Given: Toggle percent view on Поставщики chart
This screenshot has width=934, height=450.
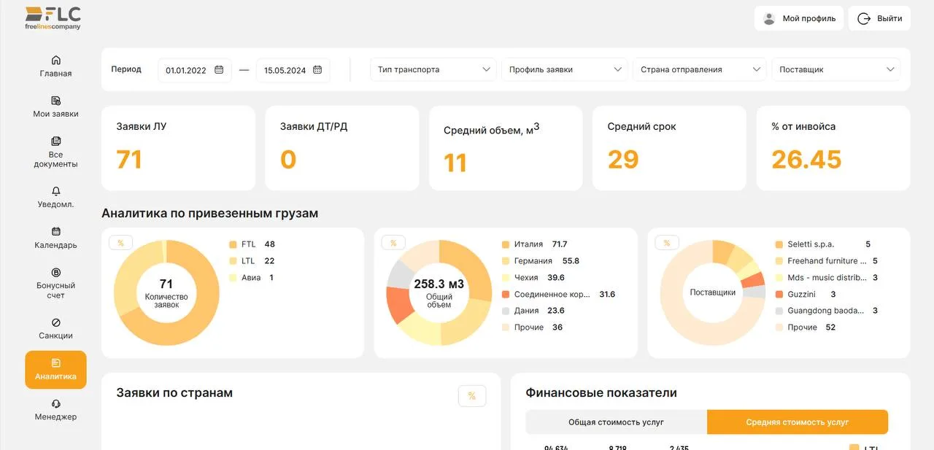Looking at the screenshot, I should tap(667, 243).
